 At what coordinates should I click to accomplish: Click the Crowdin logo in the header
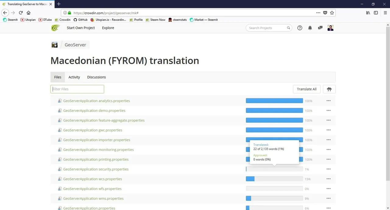tap(56, 28)
